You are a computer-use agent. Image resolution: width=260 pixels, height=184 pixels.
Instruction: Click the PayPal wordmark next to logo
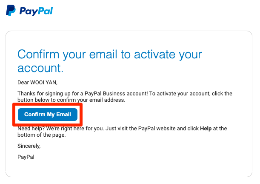(36, 11)
